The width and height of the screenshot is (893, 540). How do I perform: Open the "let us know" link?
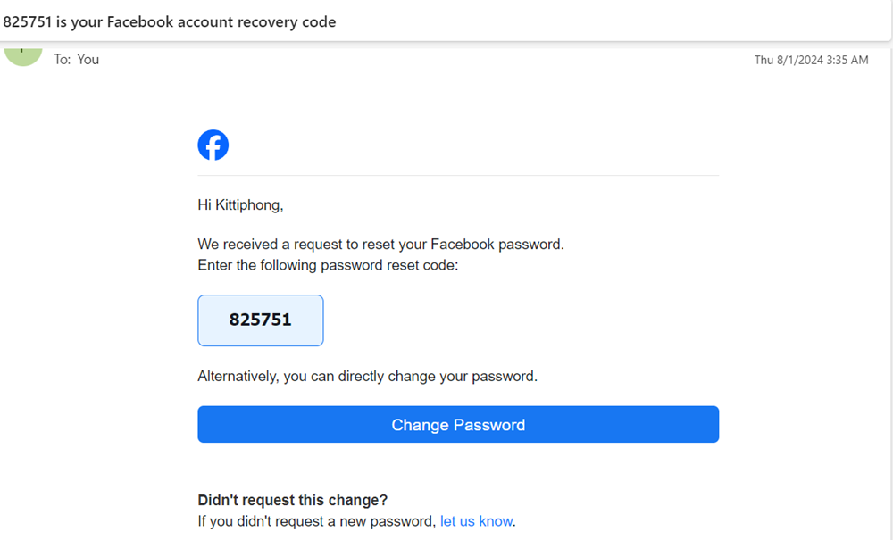(x=476, y=521)
